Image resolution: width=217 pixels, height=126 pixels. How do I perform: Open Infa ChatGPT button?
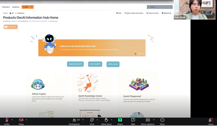pos(95,64)
